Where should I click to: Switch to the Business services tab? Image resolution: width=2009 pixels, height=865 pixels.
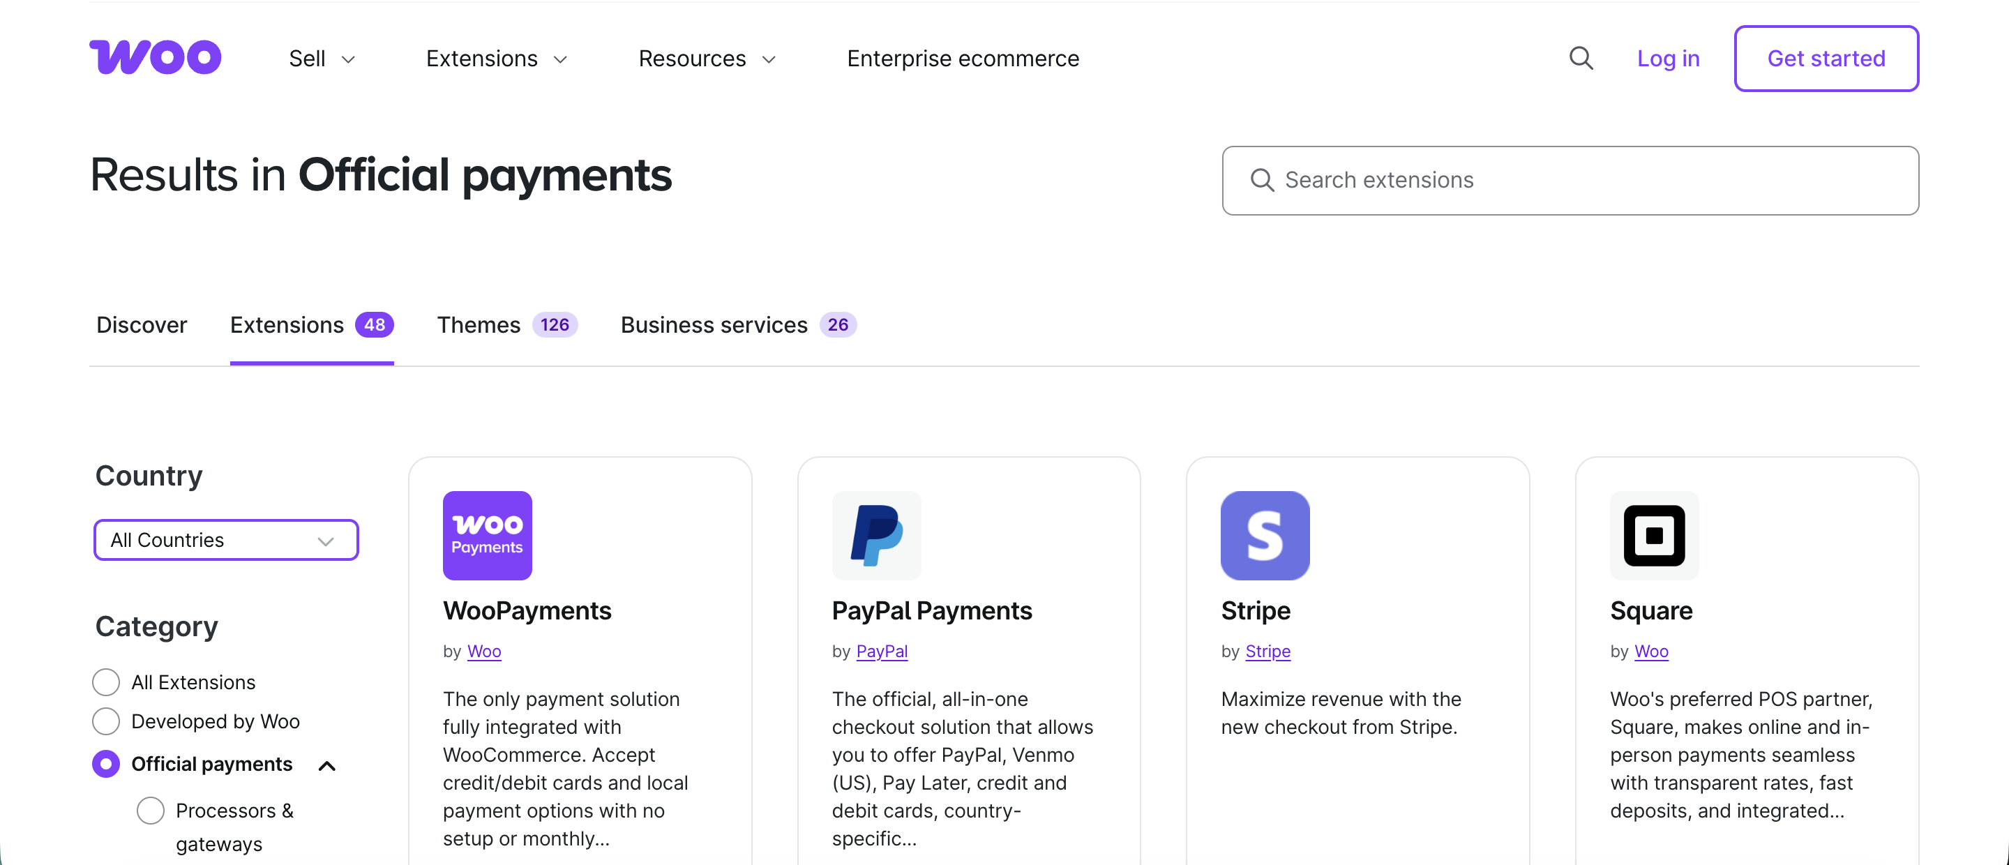coord(739,324)
